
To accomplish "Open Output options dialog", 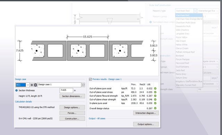I will click(146, 124).
